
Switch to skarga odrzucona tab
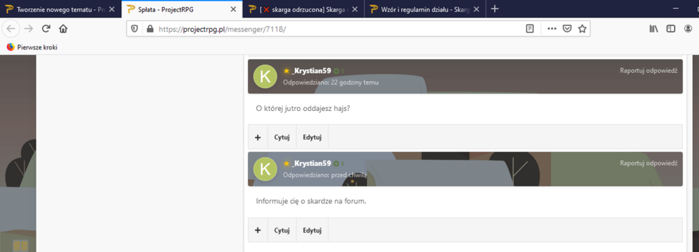coord(304,9)
